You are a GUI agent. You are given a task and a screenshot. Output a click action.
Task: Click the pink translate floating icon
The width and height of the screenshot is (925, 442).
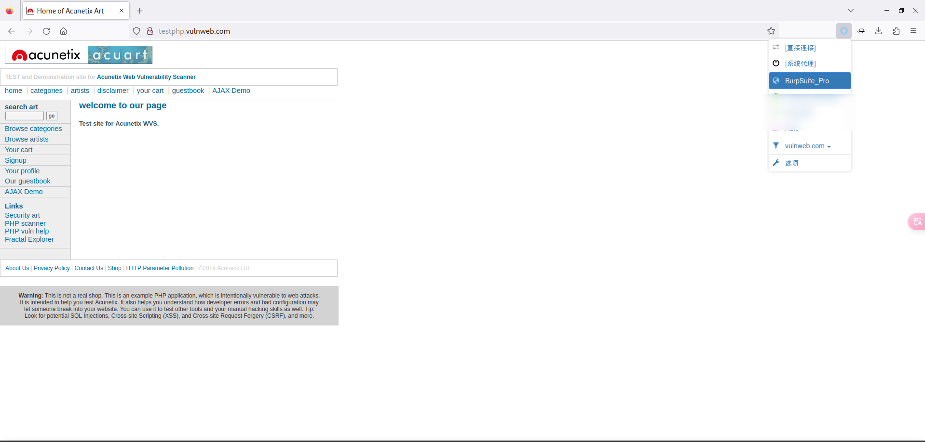[x=917, y=221]
